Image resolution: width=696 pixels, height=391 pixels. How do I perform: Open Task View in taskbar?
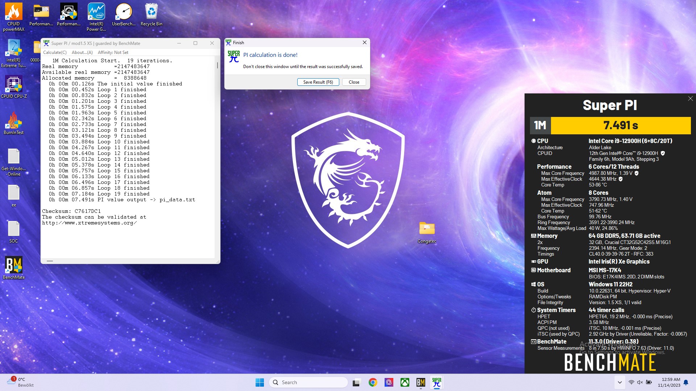pos(357,382)
